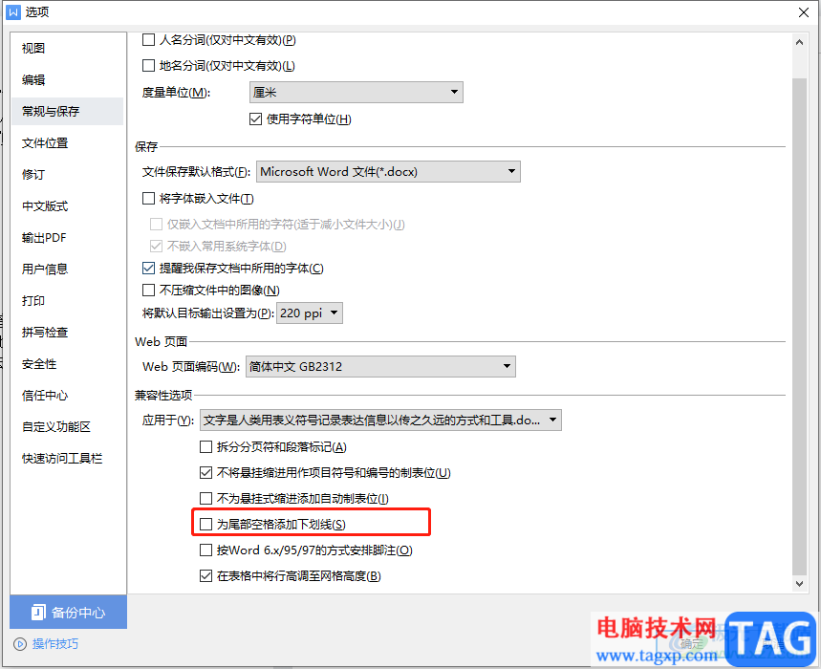Click the 备份中心 document icon
This screenshot has width=821, height=669.
(x=38, y=612)
